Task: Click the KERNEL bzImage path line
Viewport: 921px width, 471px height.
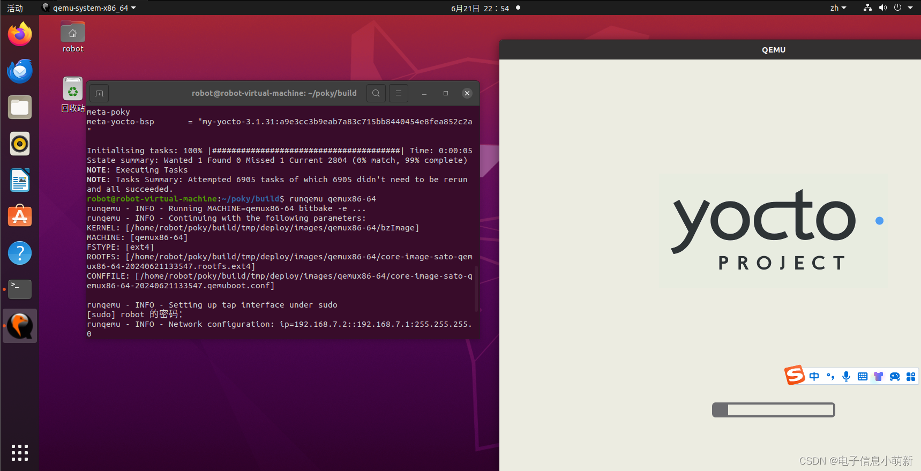Action: (253, 228)
